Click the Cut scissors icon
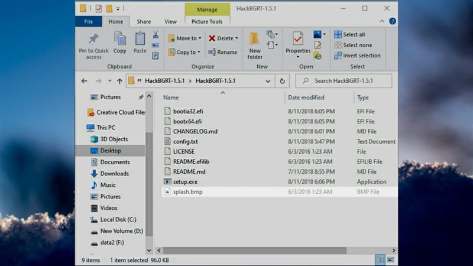The image size is (473, 266). 155,35
